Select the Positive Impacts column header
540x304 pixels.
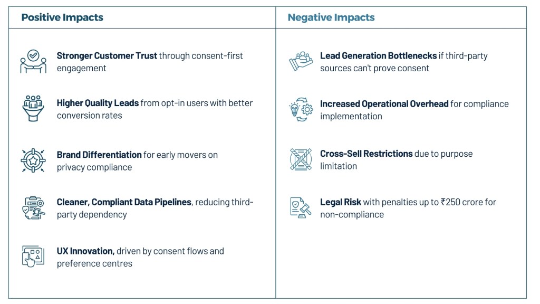coord(62,17)
